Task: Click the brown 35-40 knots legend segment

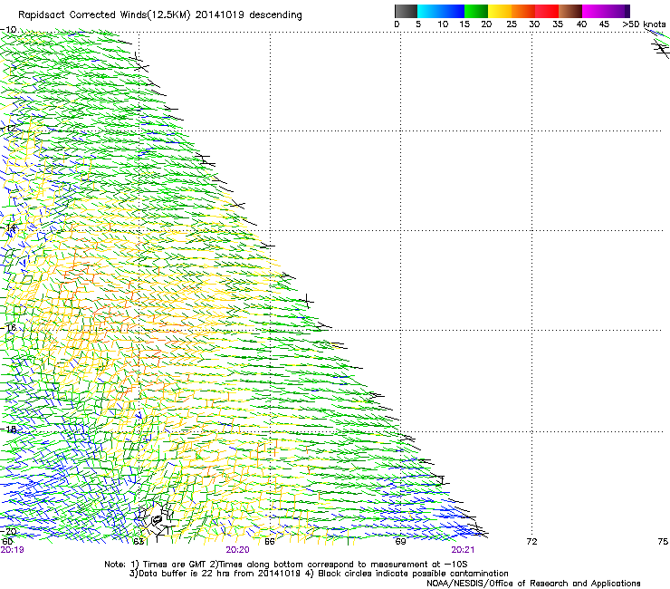Action: click(x=570, y=11)
